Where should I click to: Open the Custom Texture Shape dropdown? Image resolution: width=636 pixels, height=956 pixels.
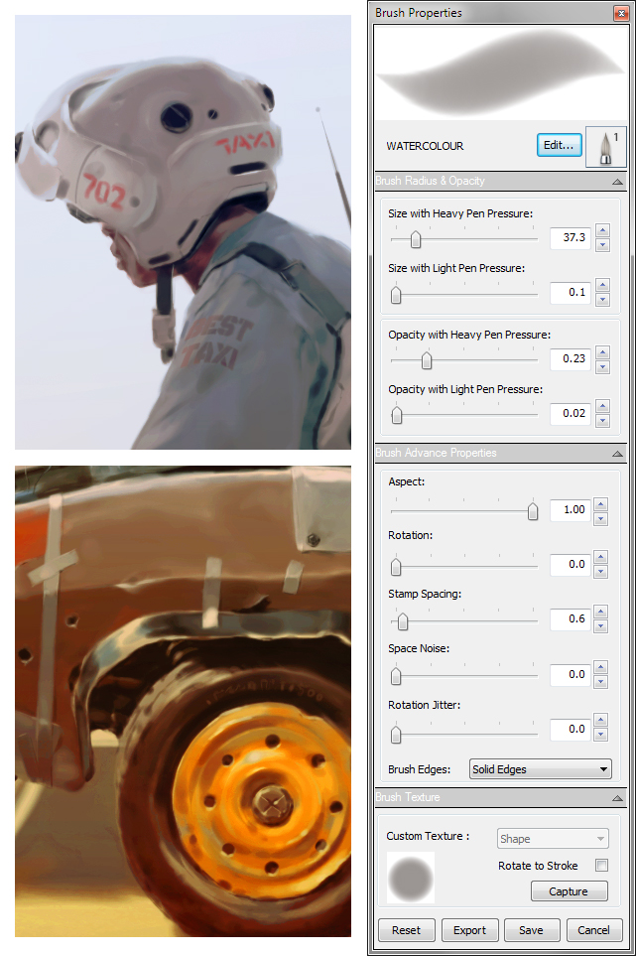(553, 839)
